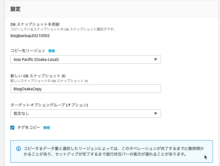Click the DB スナップショットを供給 label
Viewport: 220px width, 166px height.
click(35, 24)
